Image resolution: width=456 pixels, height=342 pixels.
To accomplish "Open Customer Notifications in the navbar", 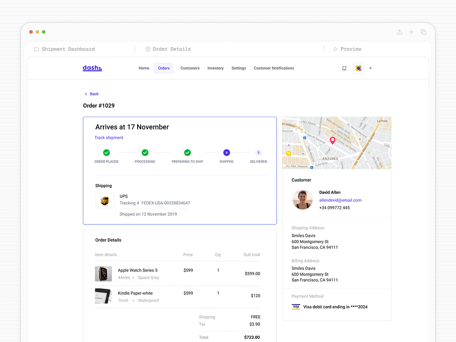I will click(x=273, y=68).
